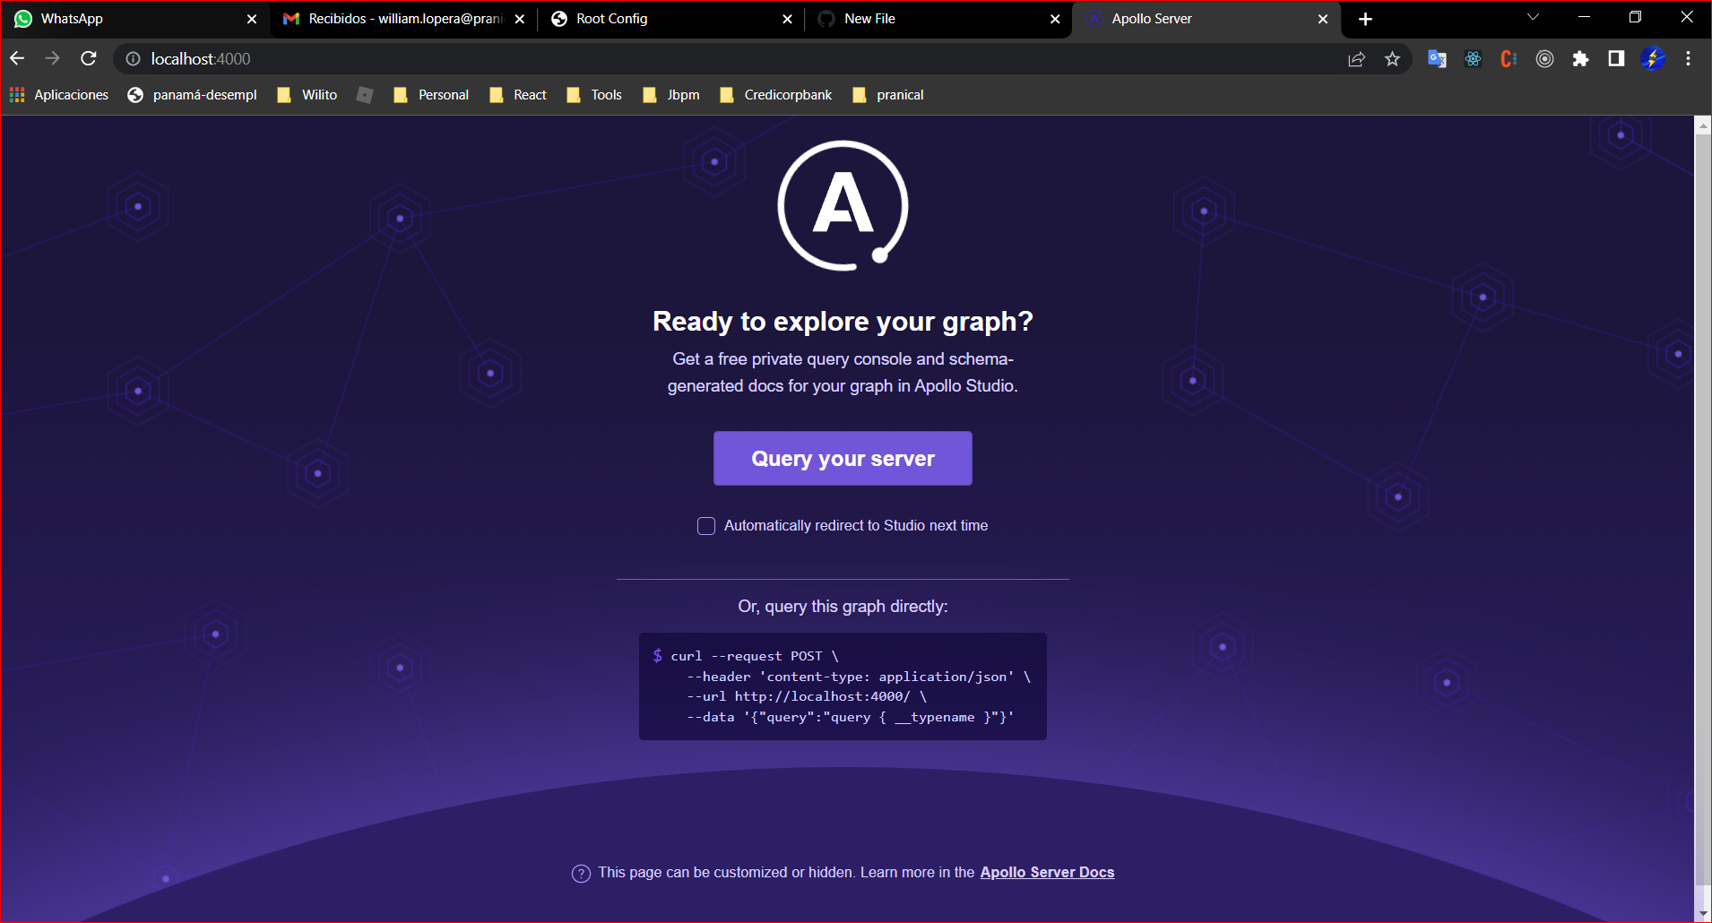Open the Wilito bookmarks folder

click(307, 95)
